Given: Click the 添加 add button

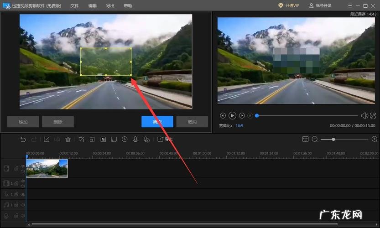Looking at the screenshot, I should tap(23, 122).
